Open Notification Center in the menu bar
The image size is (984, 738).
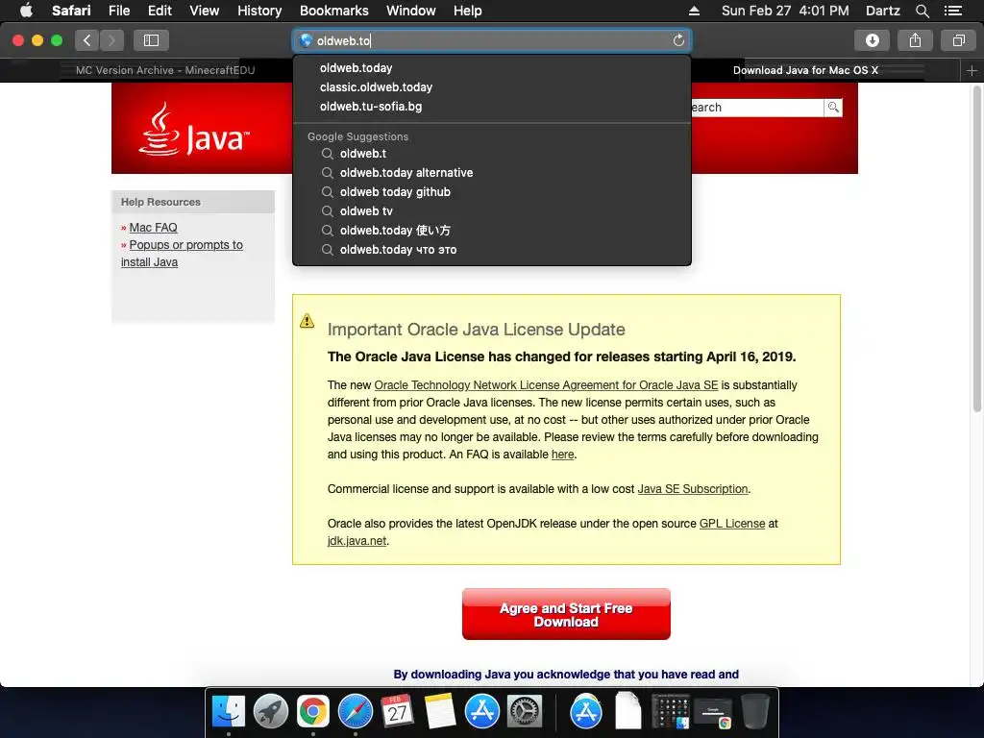(x=953, y=11)
